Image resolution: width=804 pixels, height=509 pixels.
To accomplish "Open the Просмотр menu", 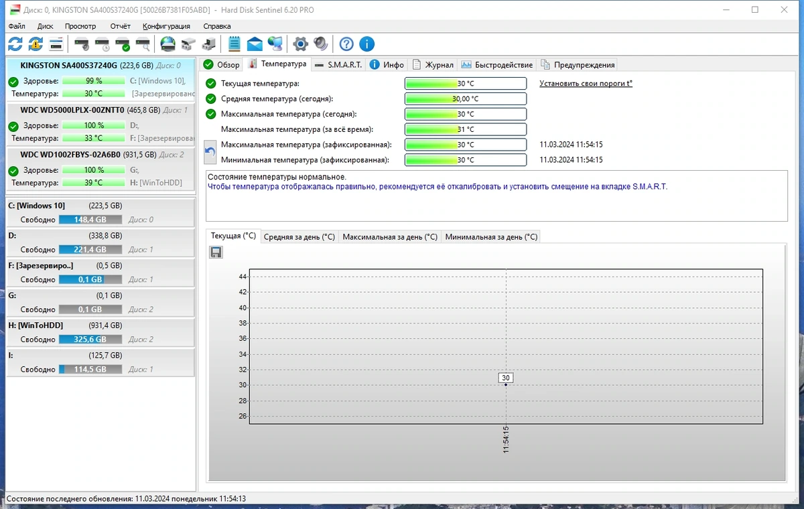I will pyautogui.click(x=80, y=26).
